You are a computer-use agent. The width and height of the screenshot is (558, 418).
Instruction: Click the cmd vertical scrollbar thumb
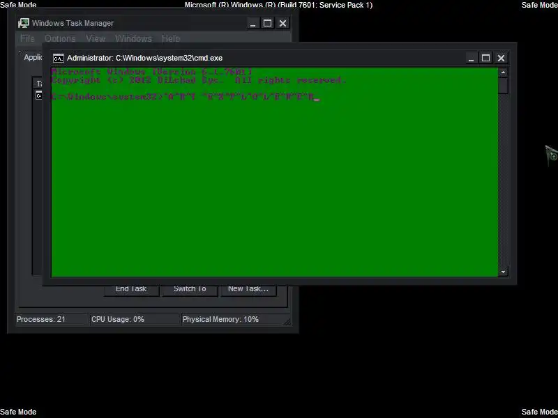503,86
